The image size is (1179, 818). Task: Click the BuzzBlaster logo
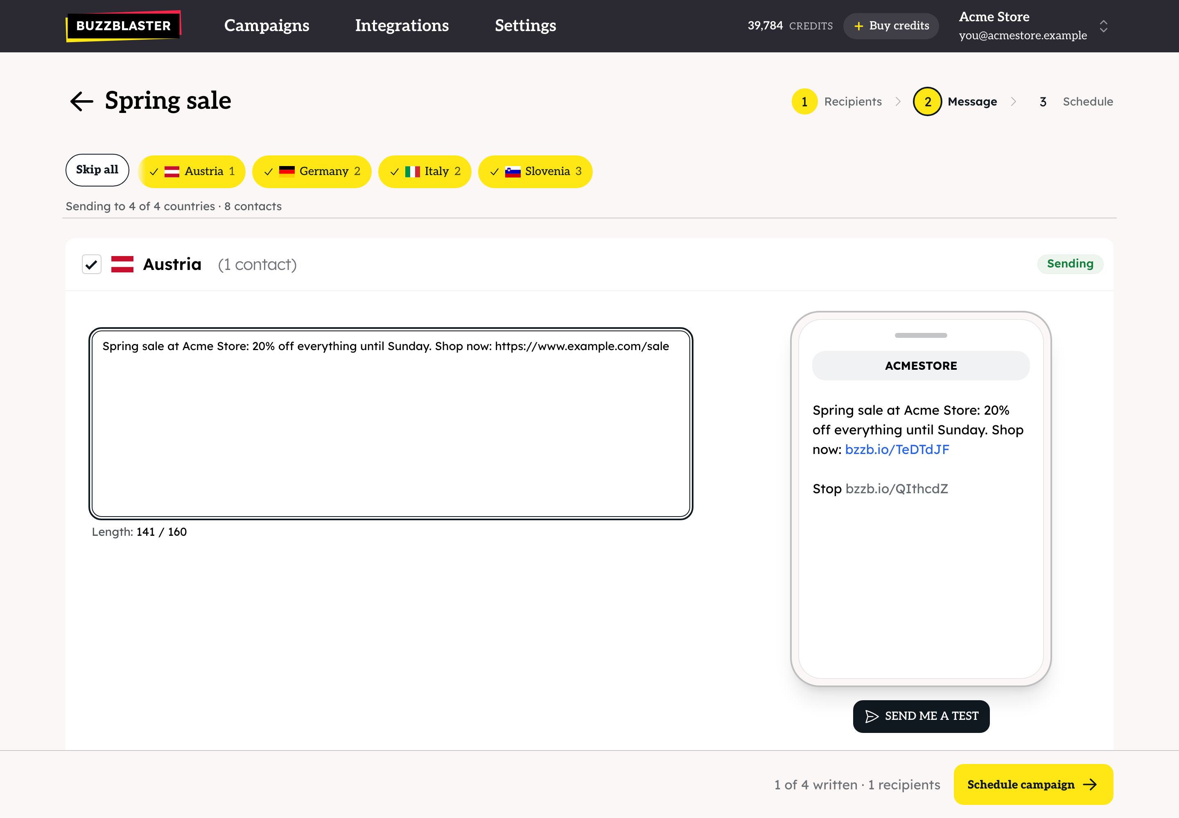pos(123,26)
